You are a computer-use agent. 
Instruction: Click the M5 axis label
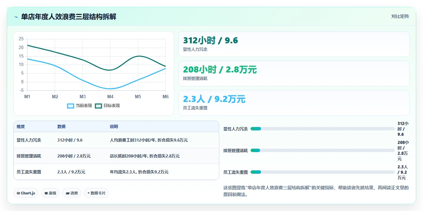click(x=138, y=97)
